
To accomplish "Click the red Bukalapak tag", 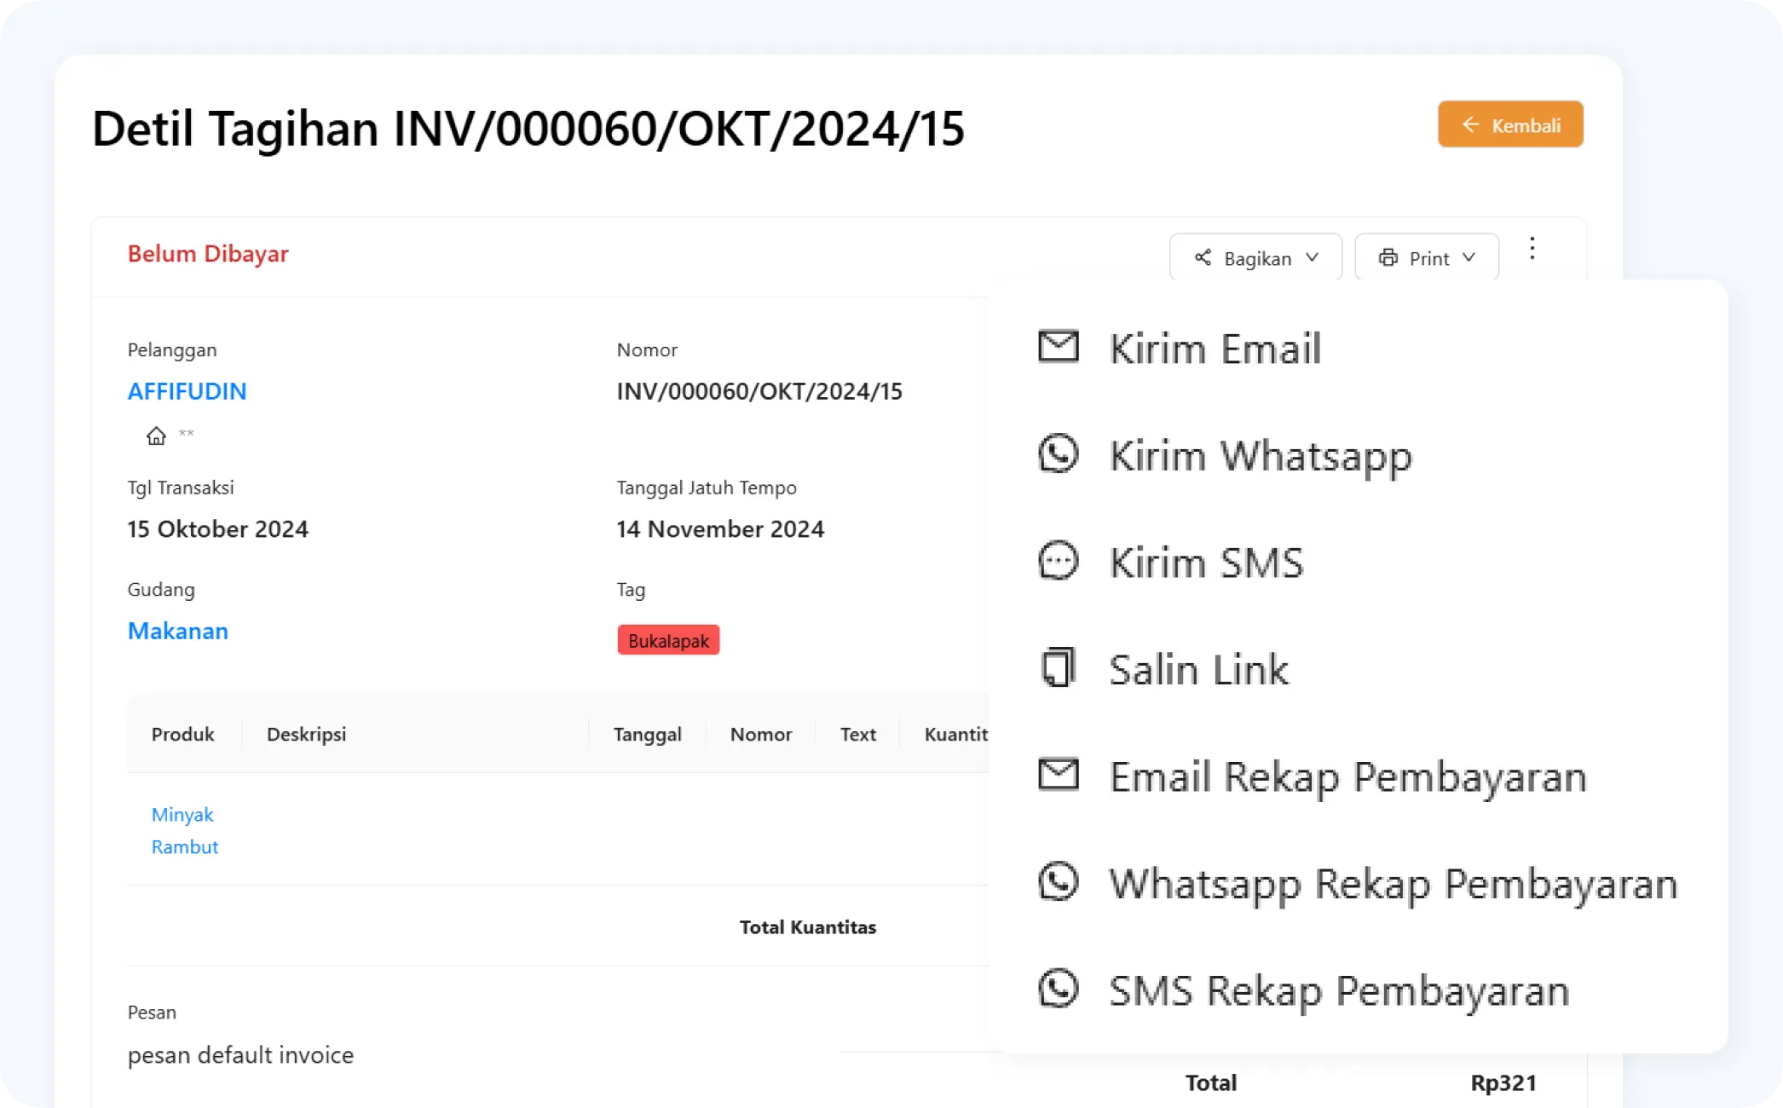I will click(668, 640).
